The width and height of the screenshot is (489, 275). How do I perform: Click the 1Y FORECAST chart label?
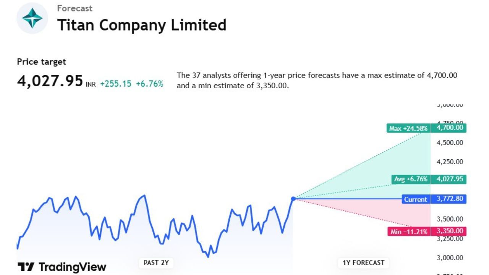363,262
